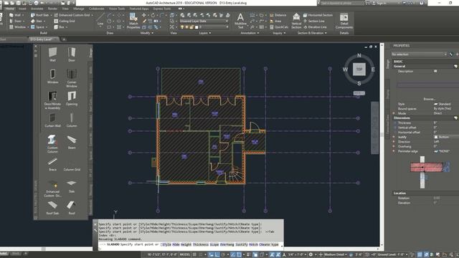Open the Medium Detail display dropdown
Viewport: 459px width, 258px height.
coord(335,254)
